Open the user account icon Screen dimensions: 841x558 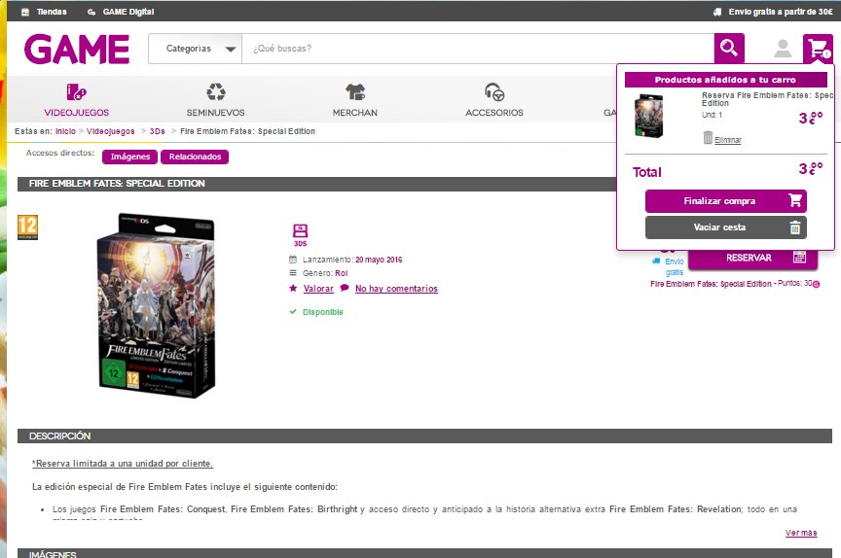coord(783,49)
